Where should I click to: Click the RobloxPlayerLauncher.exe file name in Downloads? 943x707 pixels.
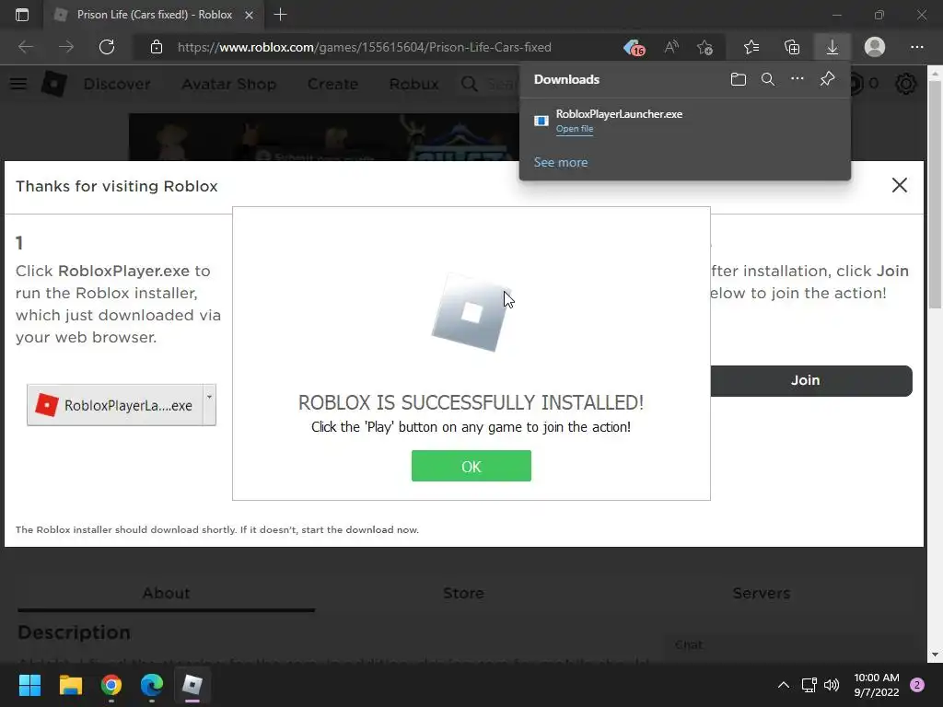tap(619, 114)
